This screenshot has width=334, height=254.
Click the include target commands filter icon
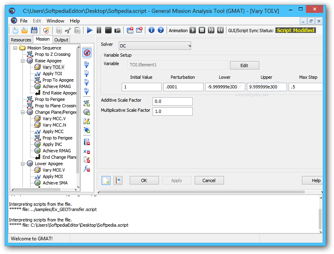click(87, 112)
